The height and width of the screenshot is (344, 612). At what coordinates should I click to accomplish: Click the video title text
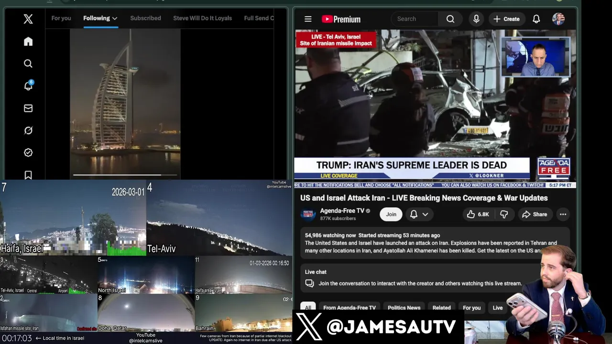[x=424, y=198]
